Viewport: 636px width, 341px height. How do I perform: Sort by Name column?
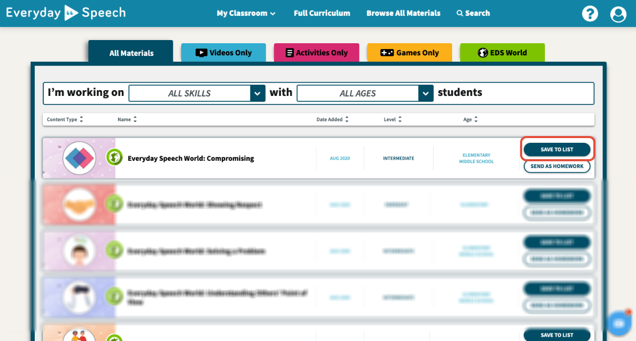click(127, 120)
